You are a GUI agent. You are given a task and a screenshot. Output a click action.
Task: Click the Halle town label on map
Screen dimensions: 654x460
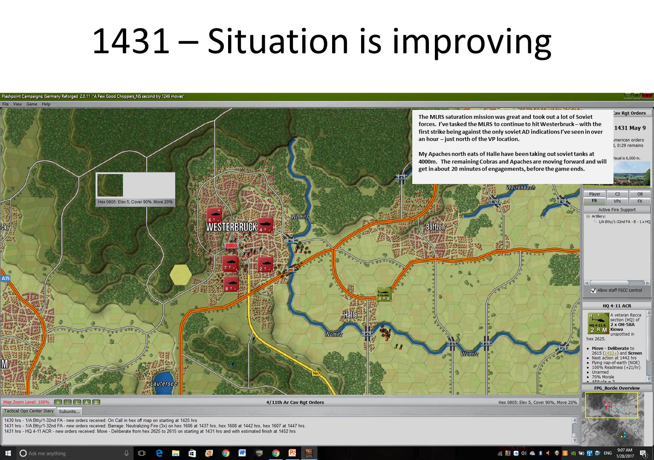coord(350,315)
